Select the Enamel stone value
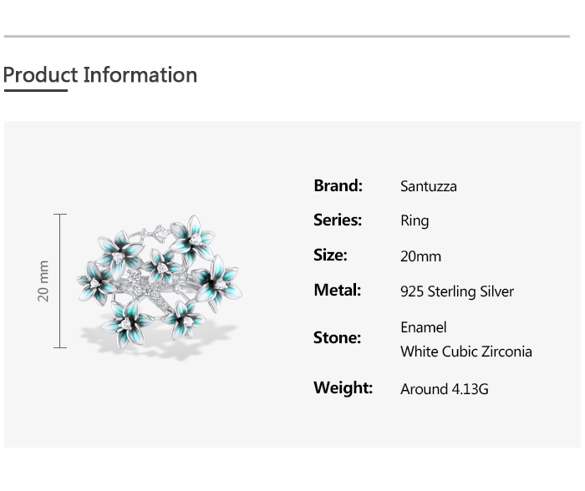The height and width of the screenshot is (491, 585). pyautogui.click(x=423, y=327)
